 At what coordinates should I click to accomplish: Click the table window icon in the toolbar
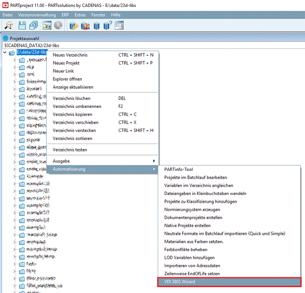click(119, 26)
